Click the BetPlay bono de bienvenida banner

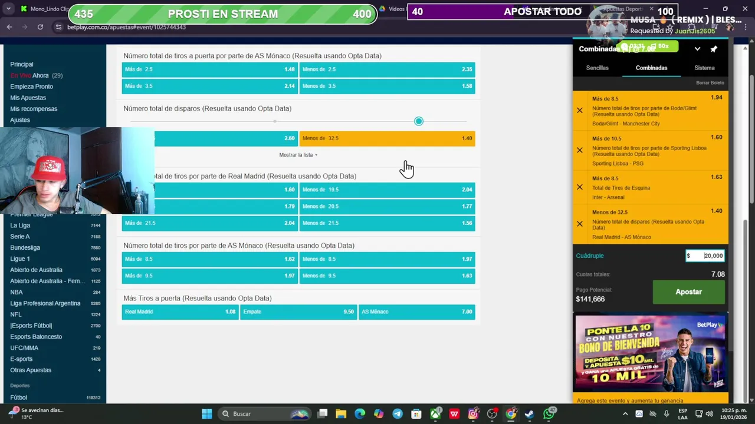650,353
